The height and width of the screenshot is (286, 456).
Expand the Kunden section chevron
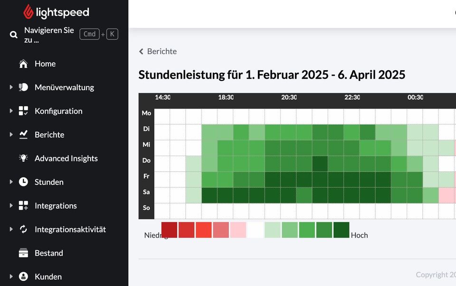click(x=11, y=277)
